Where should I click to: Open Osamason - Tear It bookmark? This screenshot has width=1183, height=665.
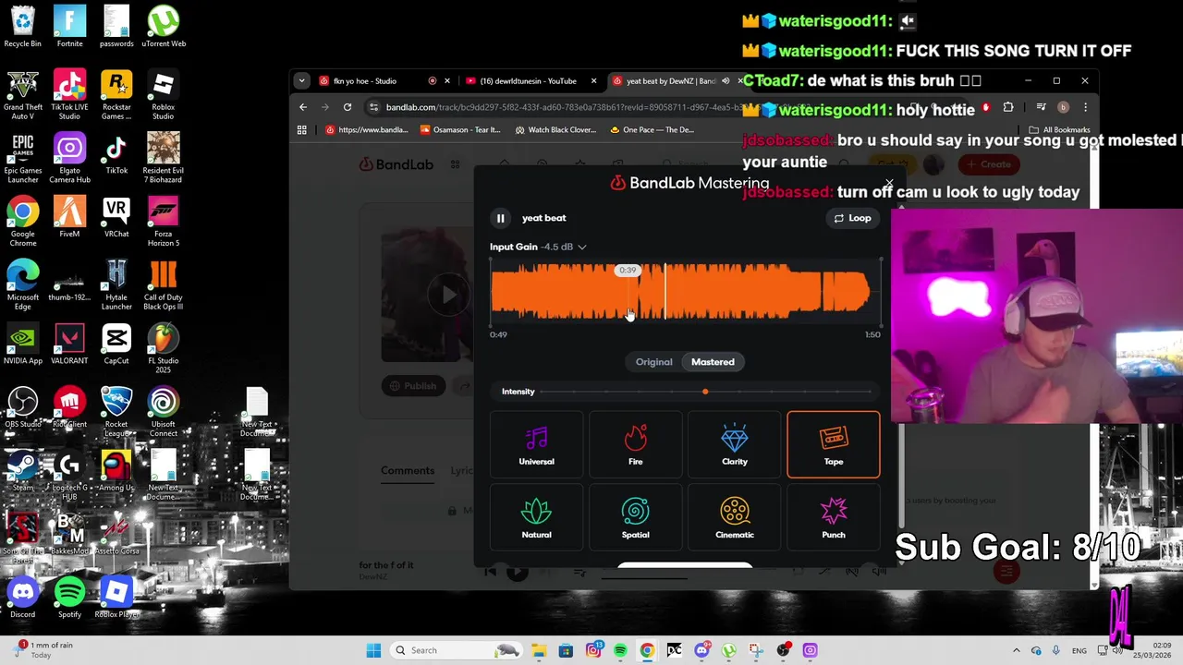[x=460, y=130]
